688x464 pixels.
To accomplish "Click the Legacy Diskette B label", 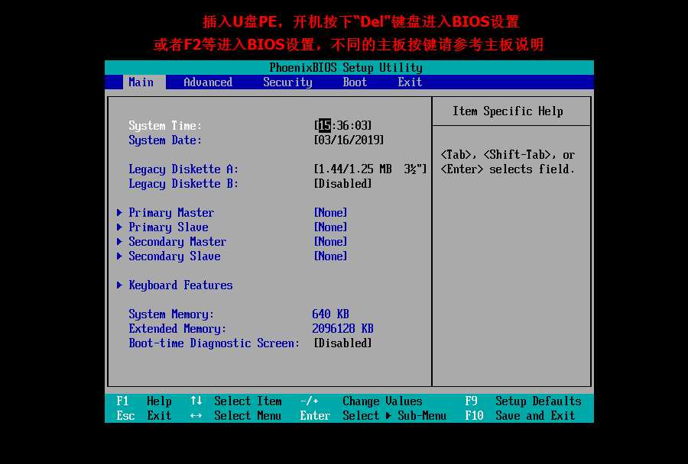I will point(183,184).
